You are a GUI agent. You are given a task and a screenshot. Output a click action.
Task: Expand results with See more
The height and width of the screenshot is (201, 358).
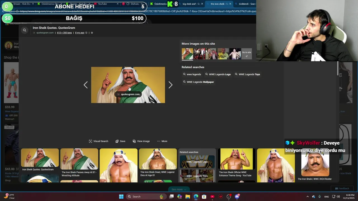point(179,190)
